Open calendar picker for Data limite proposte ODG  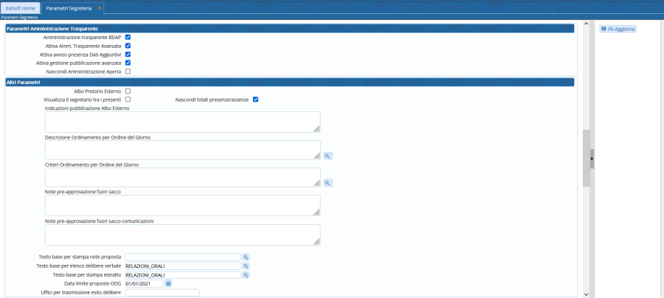(168, 283)
